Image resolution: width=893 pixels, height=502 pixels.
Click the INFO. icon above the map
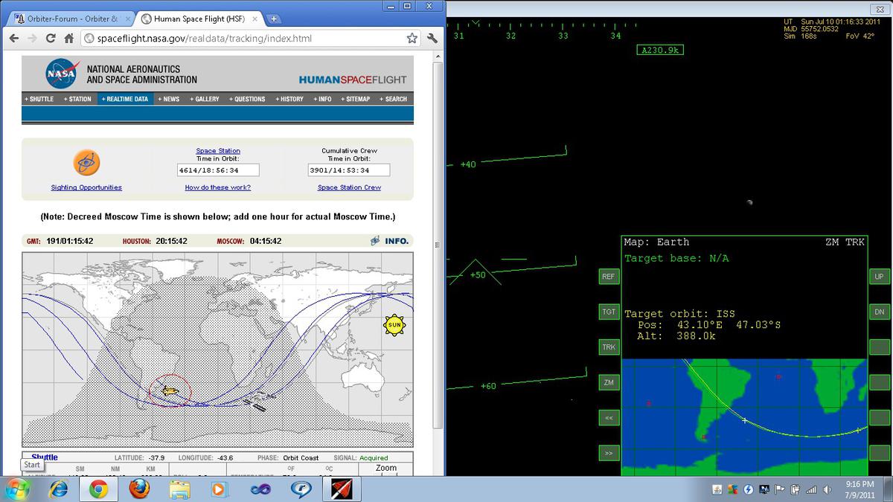tap(389, 241)
